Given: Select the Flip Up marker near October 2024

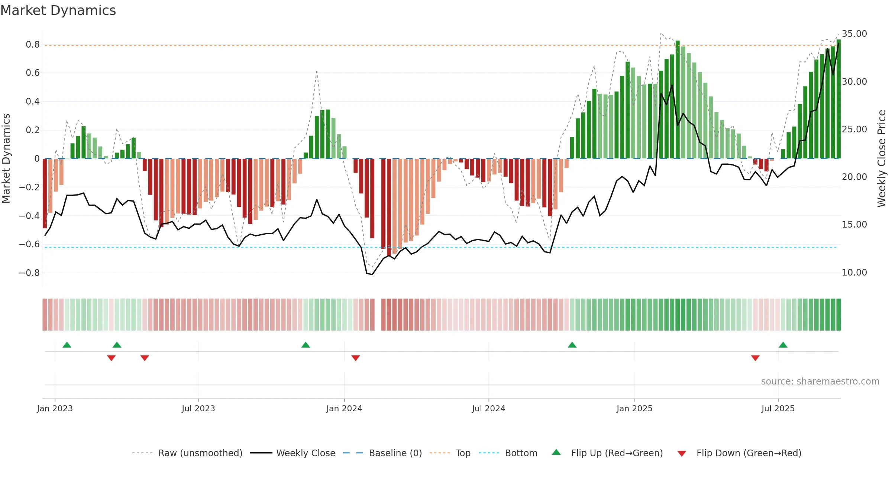Looking at the screenshot, I should (x=572, y=345).
